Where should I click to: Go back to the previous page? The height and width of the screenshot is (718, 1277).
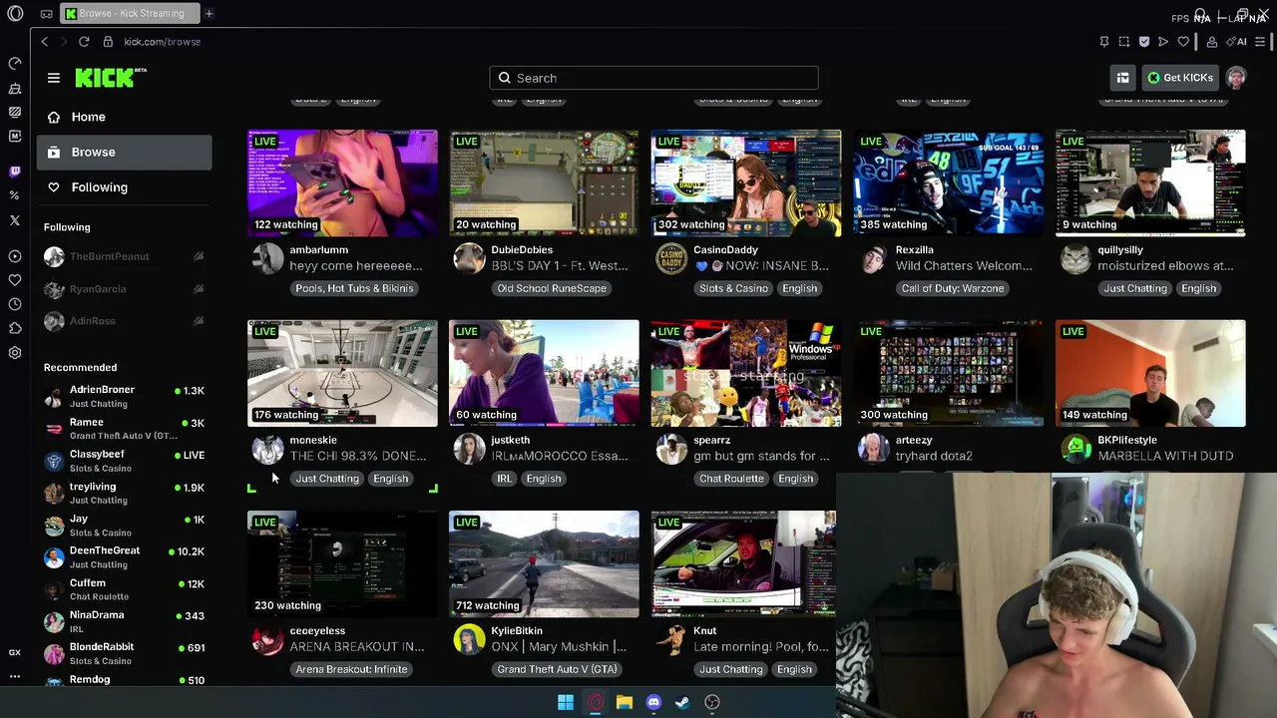pos(45,42)
